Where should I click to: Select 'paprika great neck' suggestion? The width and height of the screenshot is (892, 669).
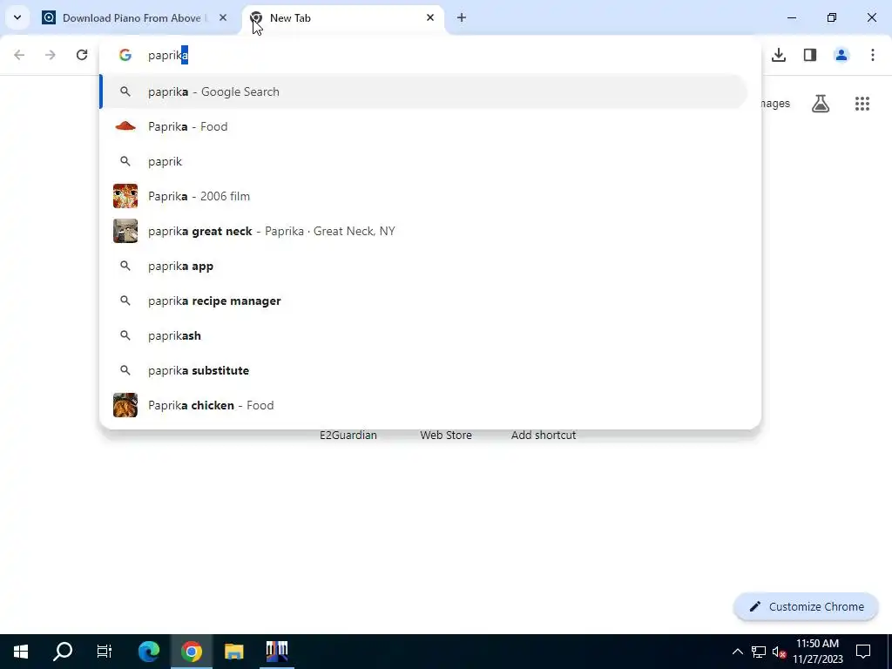[424, 231]
